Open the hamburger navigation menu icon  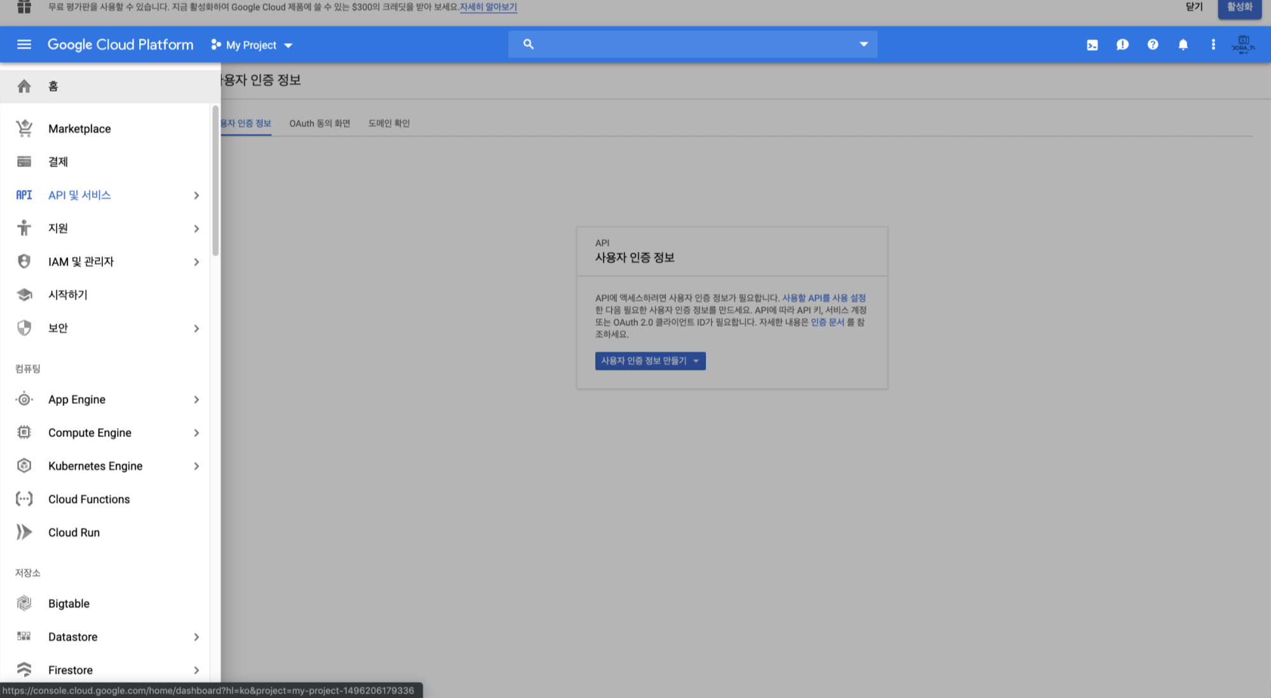tap(24, 44)
